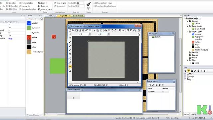Image resolution: width=213 pixels, height=120 pixels.
Task: Select the Pencil tool
Action: pos(70,42)
